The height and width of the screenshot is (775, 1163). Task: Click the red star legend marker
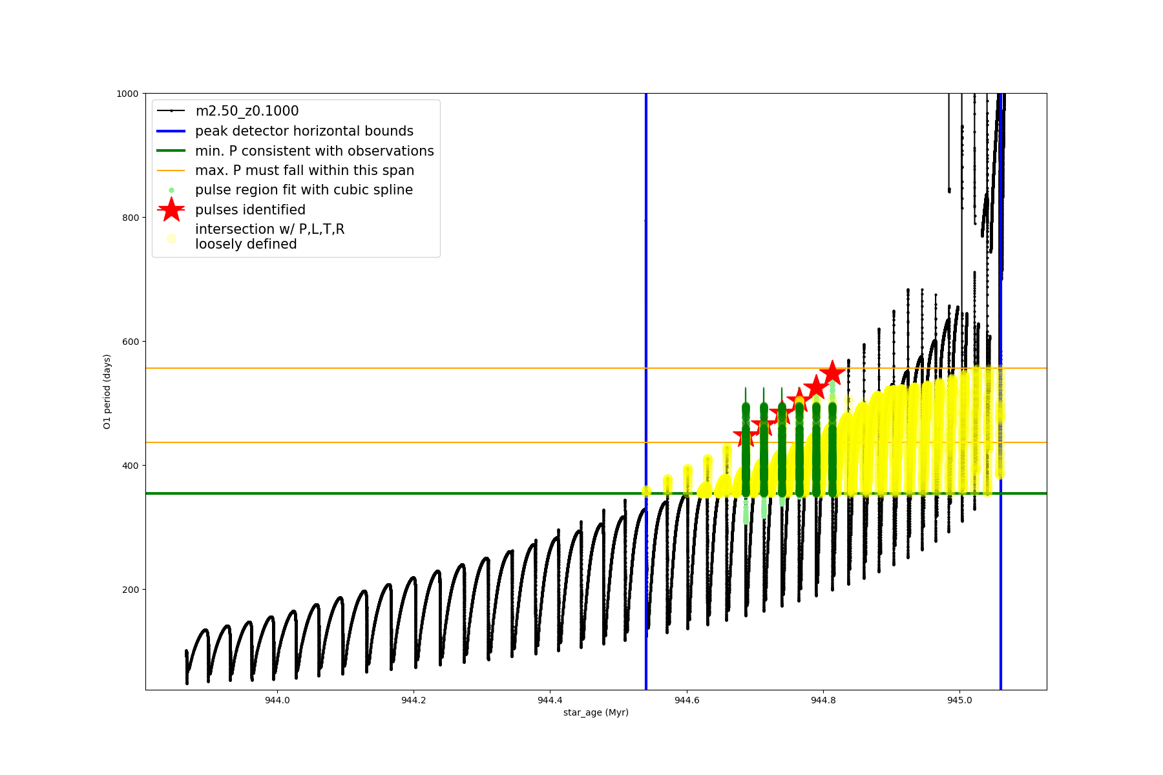coord(171,210)
